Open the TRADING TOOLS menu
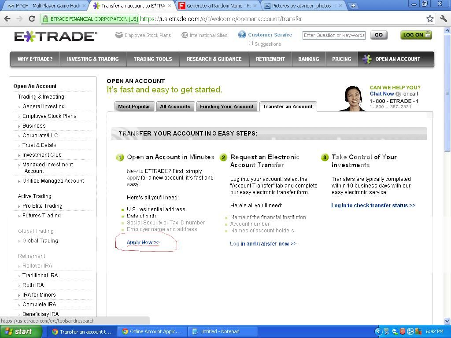Viewport: 451px width, 338px height. point(153,59)
